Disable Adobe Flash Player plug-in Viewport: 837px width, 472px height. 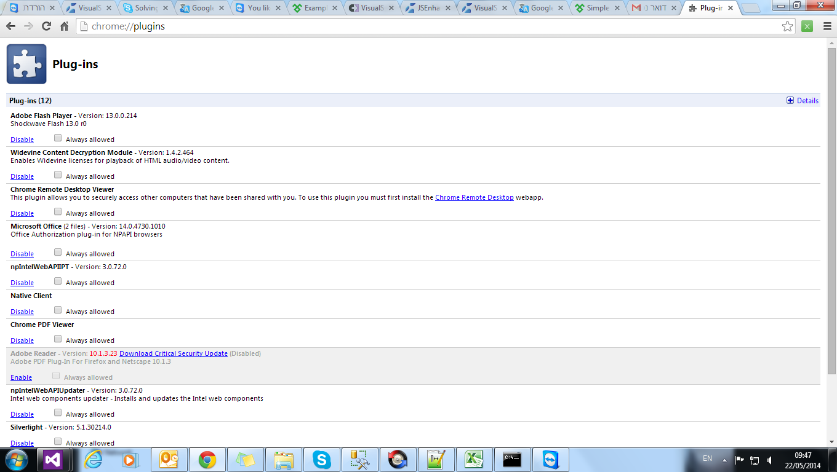click(x=22, y=140)
